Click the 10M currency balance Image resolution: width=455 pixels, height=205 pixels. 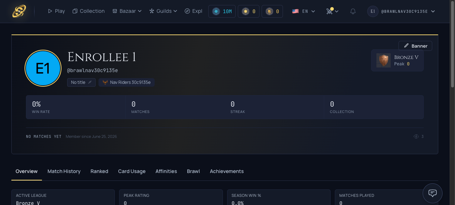pyautogui.click(x=222, y=11)
